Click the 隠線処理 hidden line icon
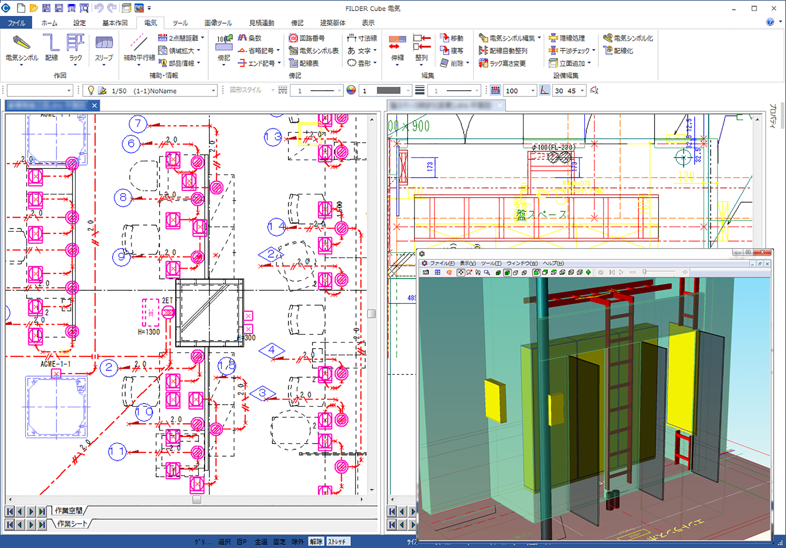The height and width of the screenshot is (548, 786). pos(553,38)
